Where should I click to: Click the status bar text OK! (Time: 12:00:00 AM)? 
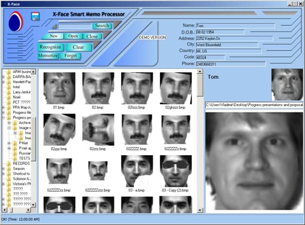click(21, 220)
